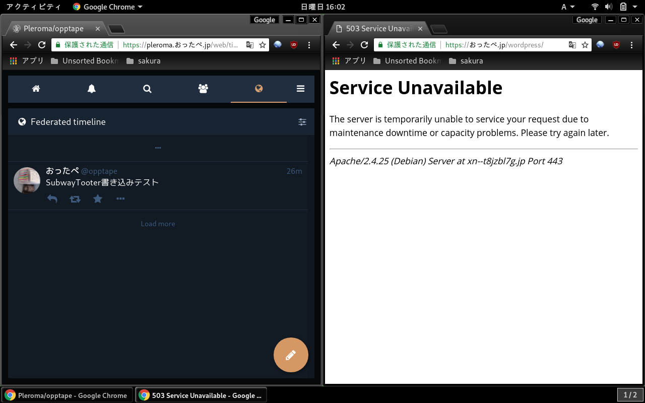
Task: Open sakura bookmark folder in 503 window
Action: pyautogui.click(x=466, y=61)
